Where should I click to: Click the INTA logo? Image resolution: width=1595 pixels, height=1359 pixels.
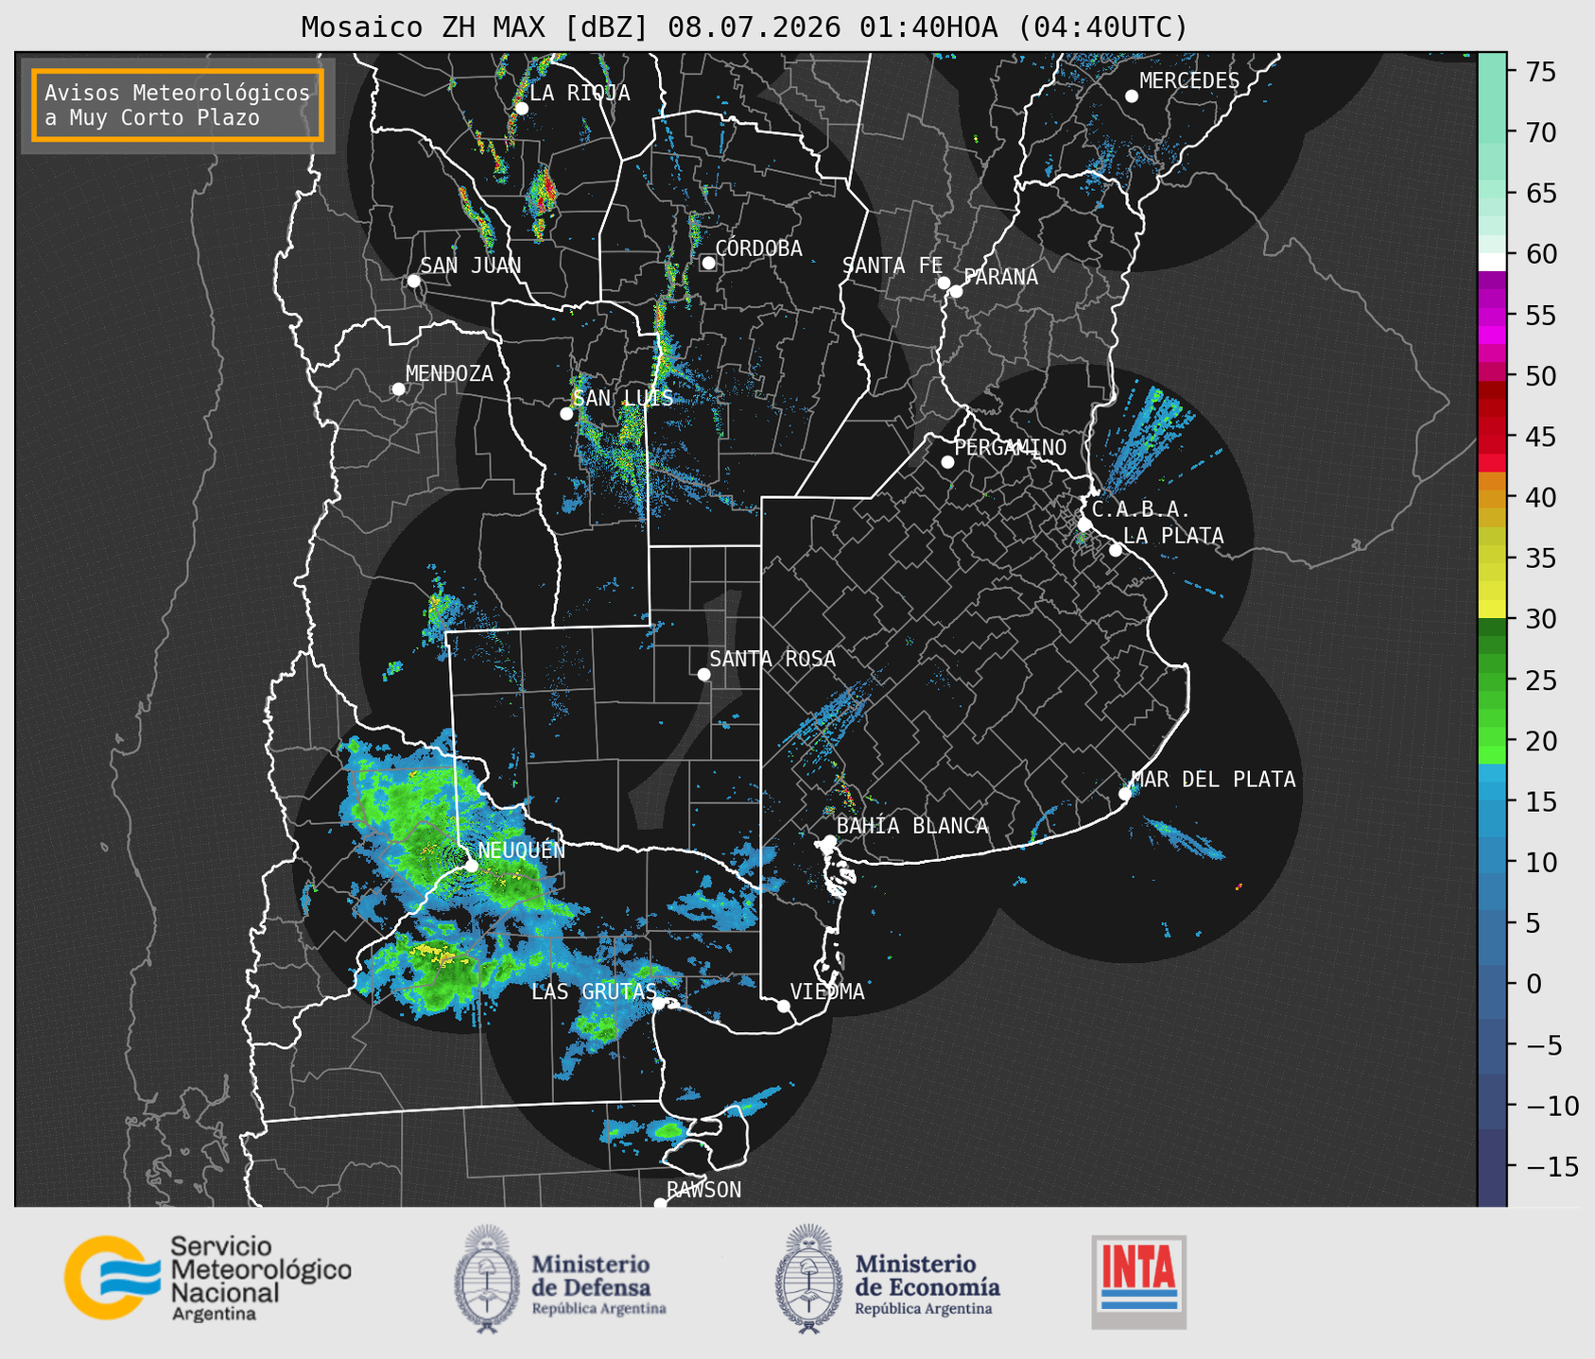point(1138,1282)
